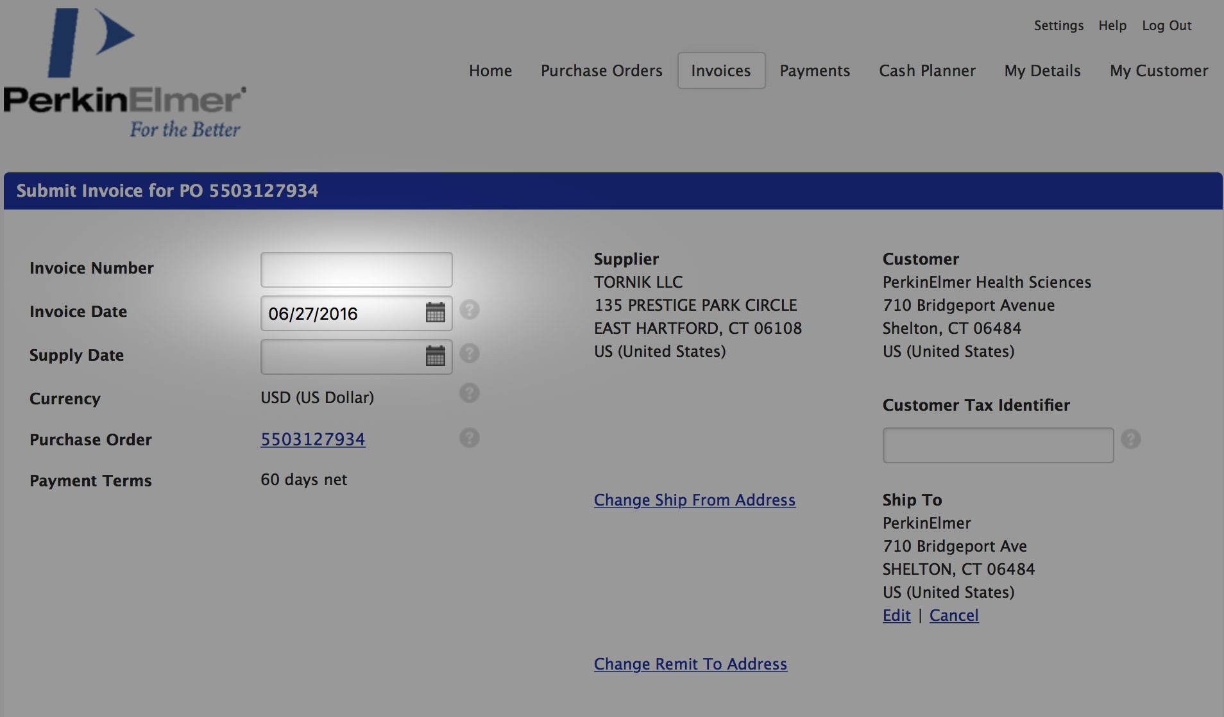Focus the Invoice Number input field
Image resolution: width=1224 pixels, height=717 pixels.
coord(357,270)
